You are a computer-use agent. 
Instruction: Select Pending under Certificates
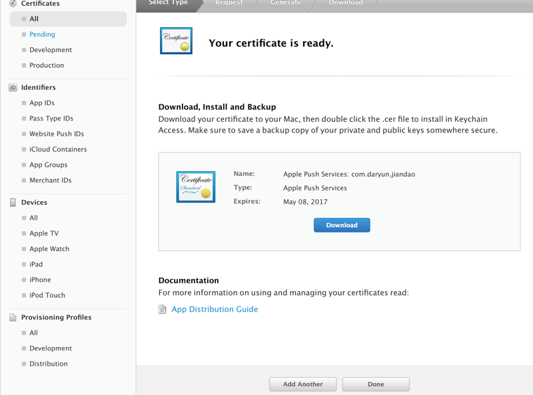[x=42, y=35]
